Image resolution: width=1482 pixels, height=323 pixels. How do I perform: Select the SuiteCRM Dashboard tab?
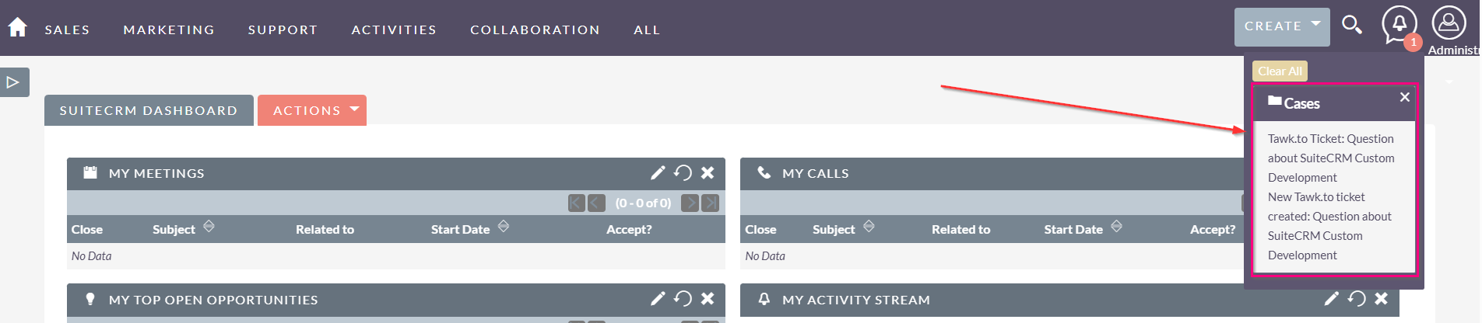(x=149, y=110)
